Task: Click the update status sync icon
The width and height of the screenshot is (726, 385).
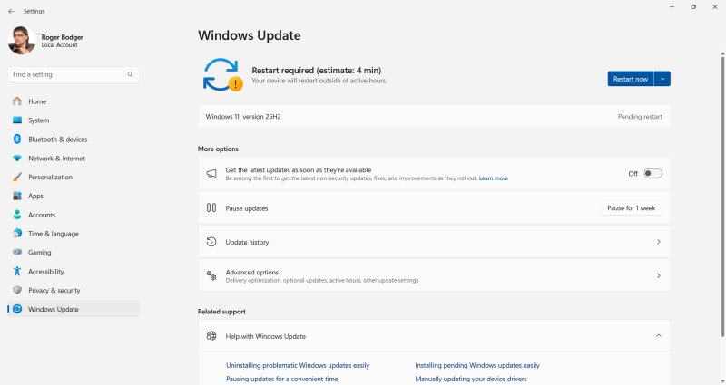Action: click(x=222, y=74)
